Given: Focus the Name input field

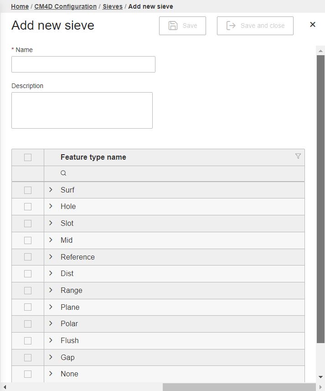Looking at the screenshot, I should [x=83, y=64].
